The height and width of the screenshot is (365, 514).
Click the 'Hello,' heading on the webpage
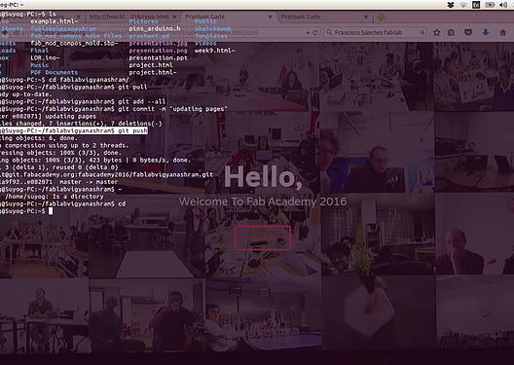coord(263,177)
